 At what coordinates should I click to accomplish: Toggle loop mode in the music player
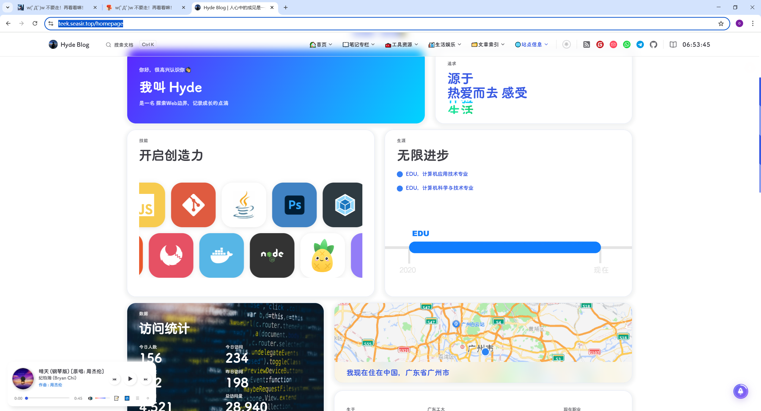point(127,398)
